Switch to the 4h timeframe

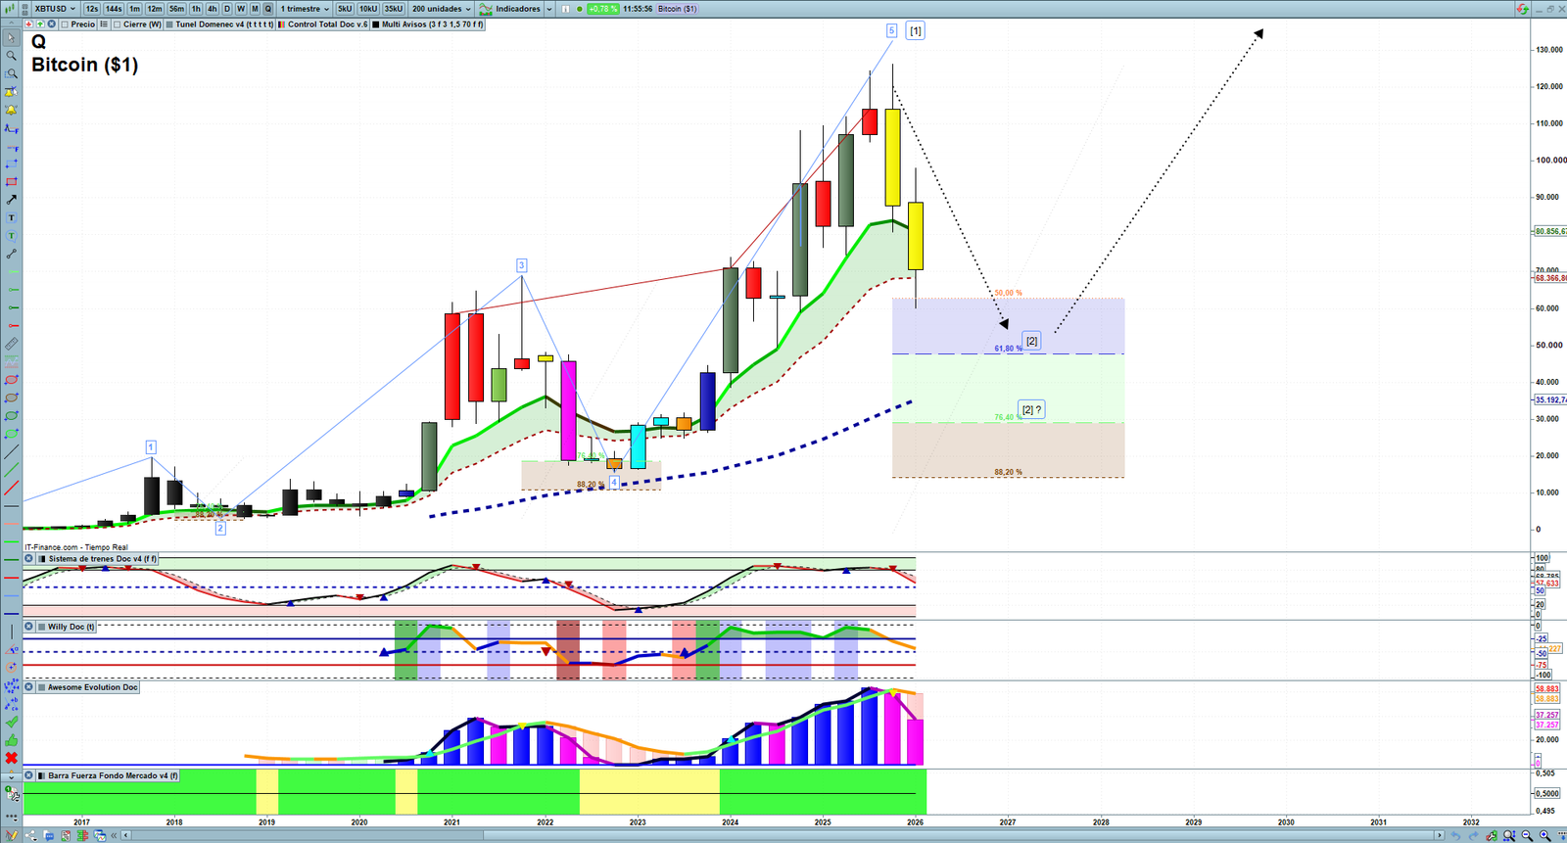point(212,9)
